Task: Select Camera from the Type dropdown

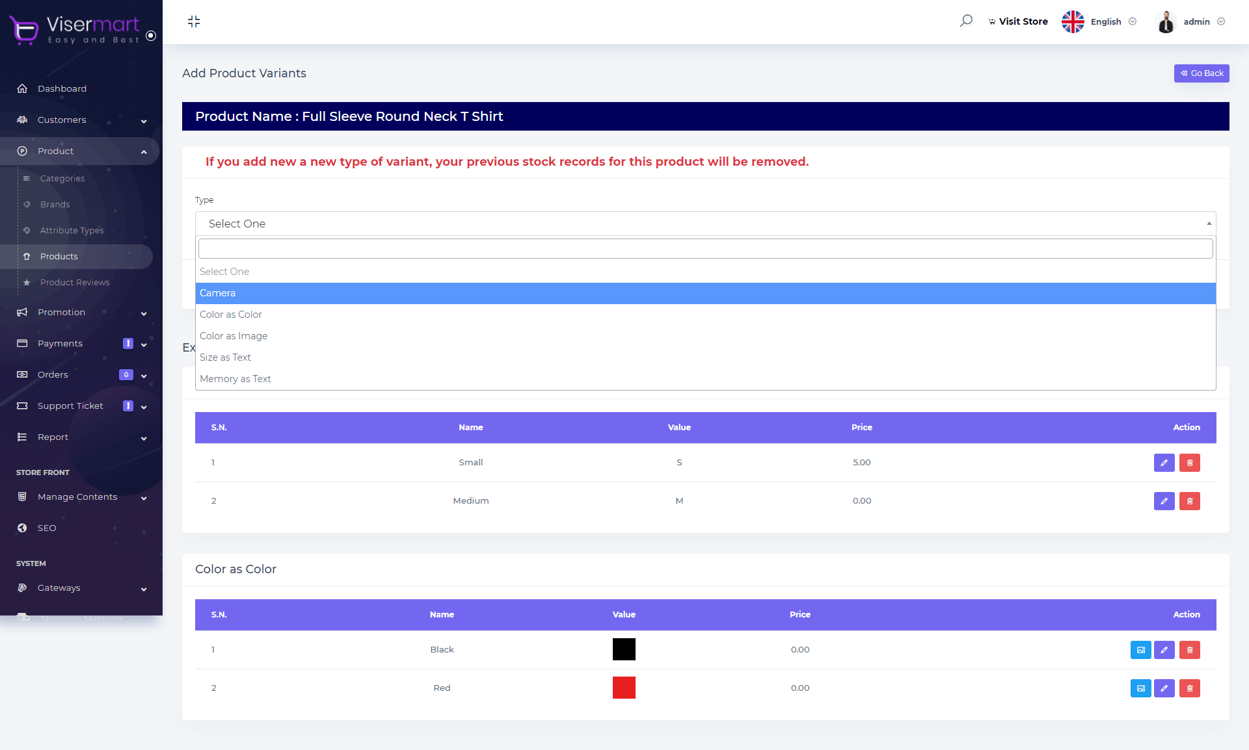Action: (705, 292)
